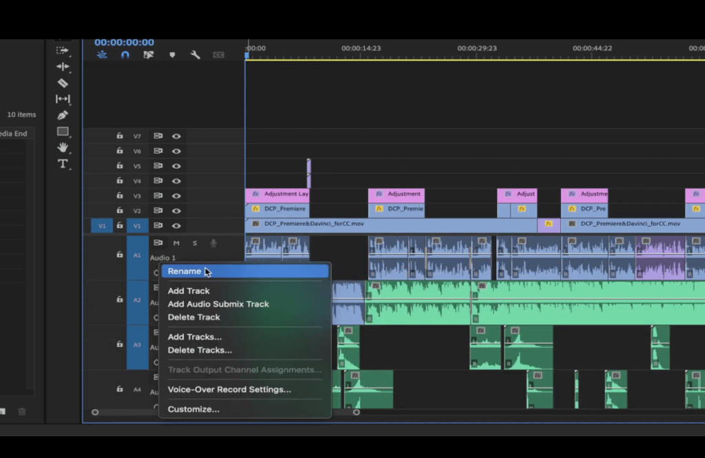705x458 pixels.
Task: Solo the Audio 1 track
Action: pos(194,242)
